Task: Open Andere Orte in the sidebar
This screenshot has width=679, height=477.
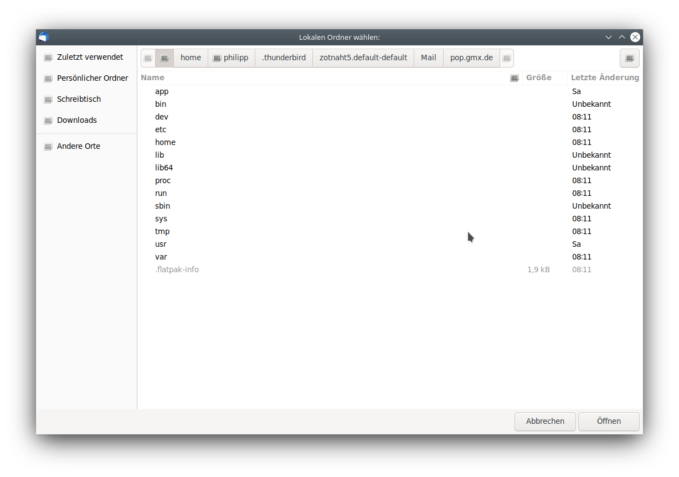Action: [x=86, y=146]
